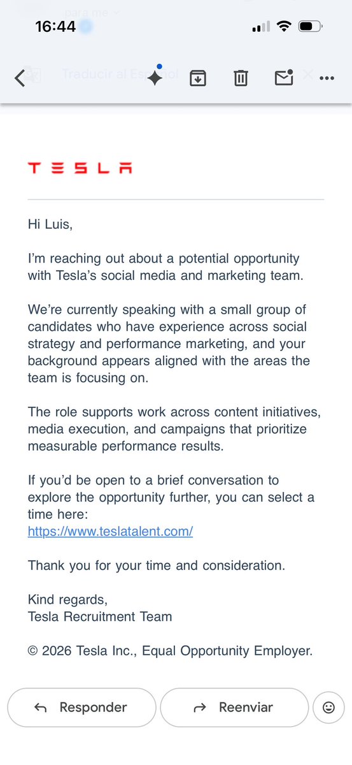Tap the Tesla Recruitment Team signature
Viewport: 352px width, 765px height.
click(x=100, y=616)
